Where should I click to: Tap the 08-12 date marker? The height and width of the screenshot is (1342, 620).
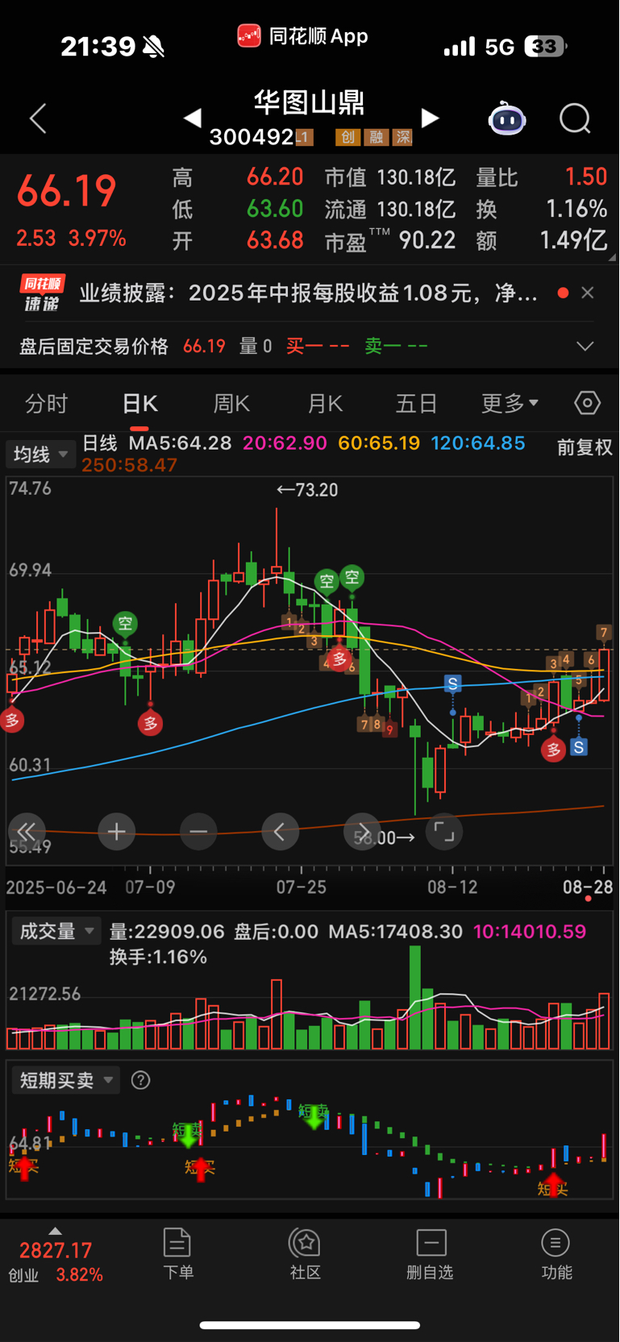coord(452,887)
